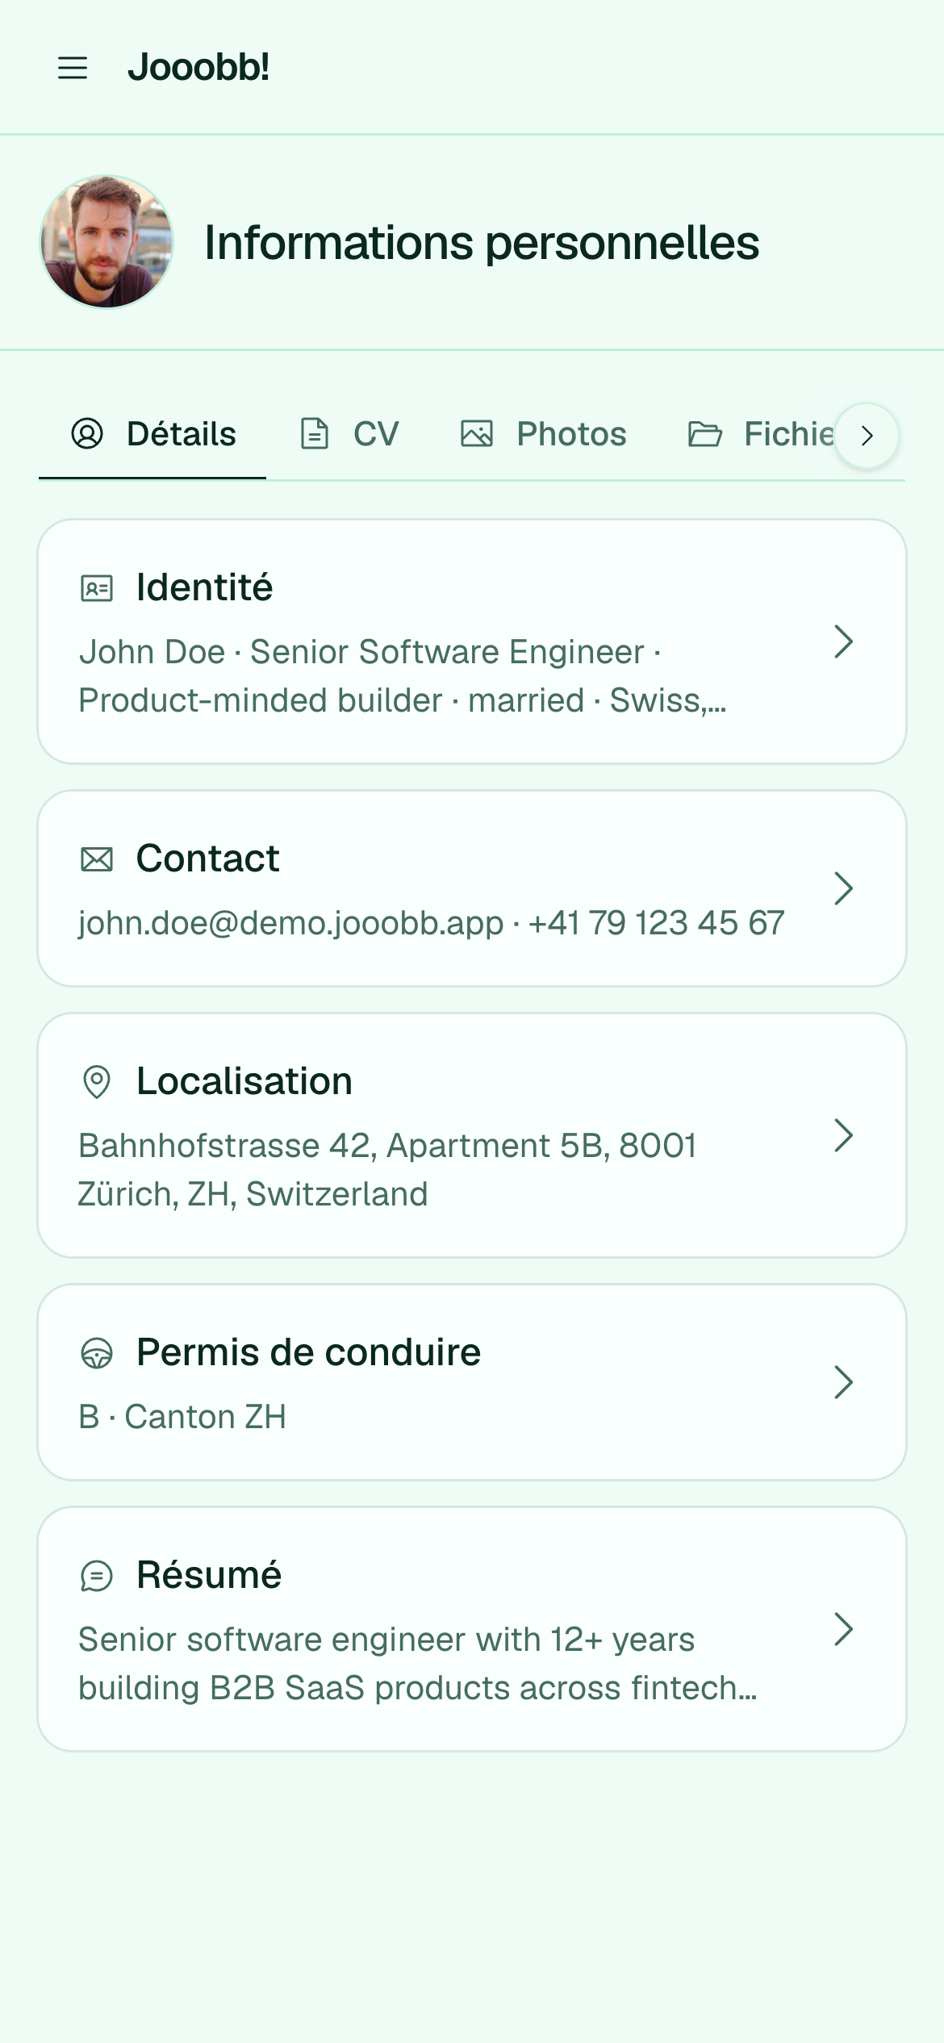Click the picture icon on the Photos tab
The image size is (944, 2043).
point(477,434)
